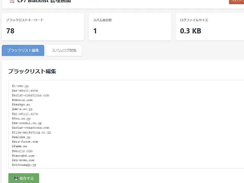Screen dimensions: 244x183
Task: Click the ブラックリスト編集 section heading
Action: 32,71
